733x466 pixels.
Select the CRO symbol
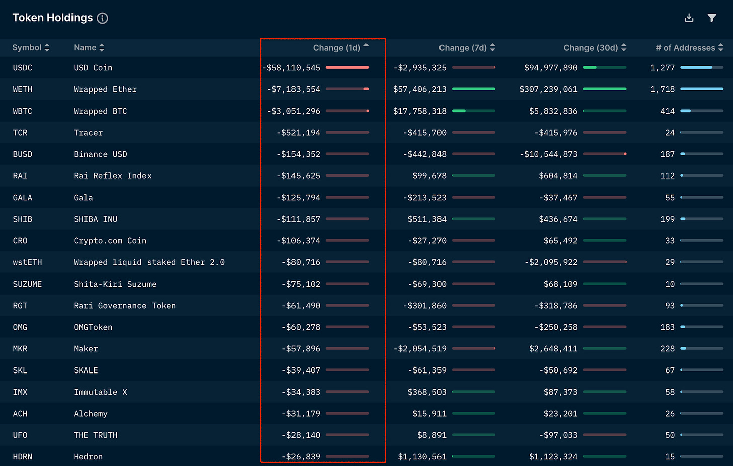20,241
